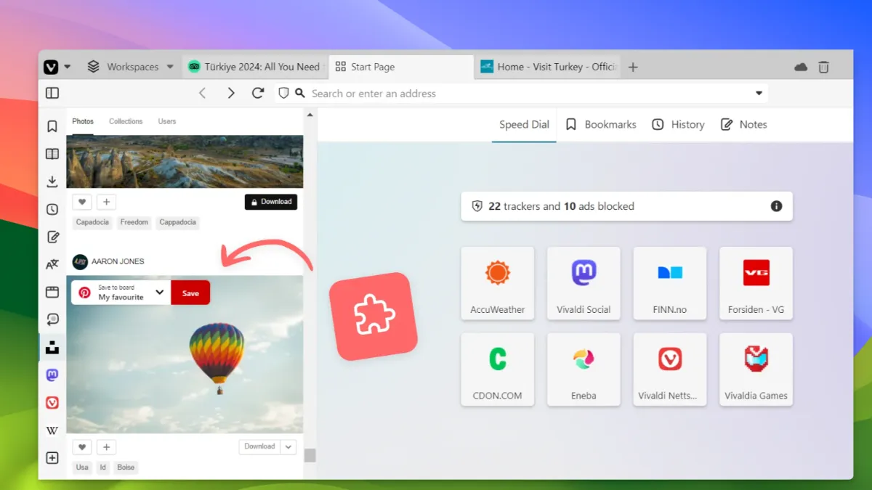The height and width of the screenshot is (490, 872).
Task: Open the Window panel
Action: coord(52,292)
